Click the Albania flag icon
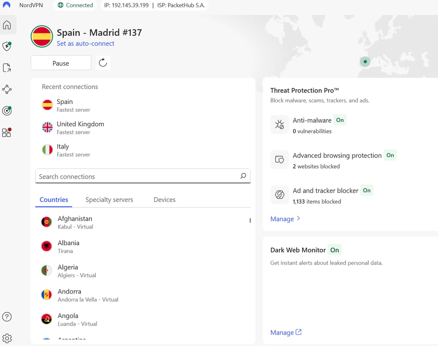This screenshot has width=438, height=346. coord(46,246)
